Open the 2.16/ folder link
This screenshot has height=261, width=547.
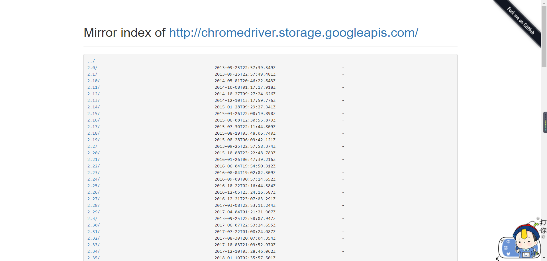93,120
